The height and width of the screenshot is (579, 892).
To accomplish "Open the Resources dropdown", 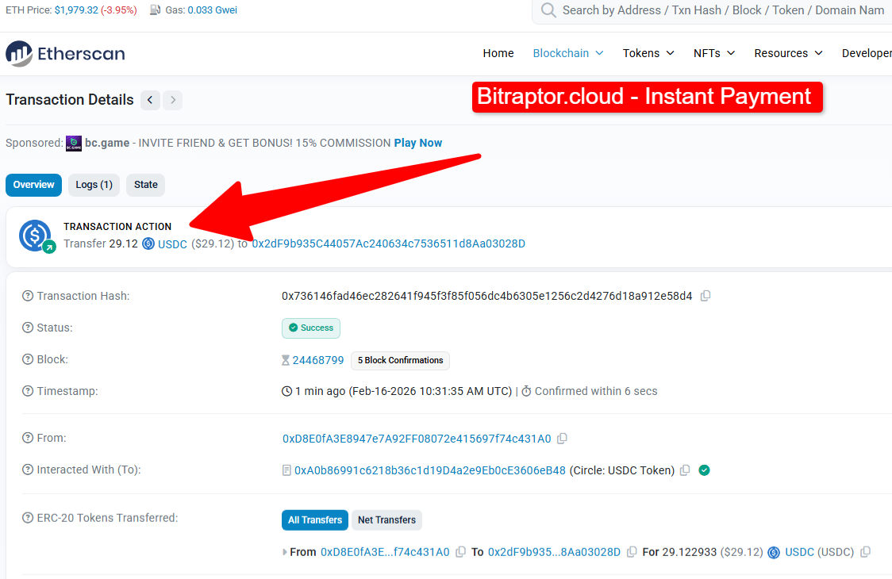I will (x=788, y=53).
